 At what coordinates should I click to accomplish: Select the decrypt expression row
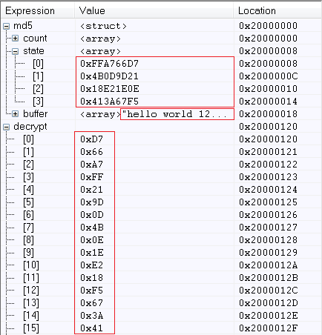[30, 127]
